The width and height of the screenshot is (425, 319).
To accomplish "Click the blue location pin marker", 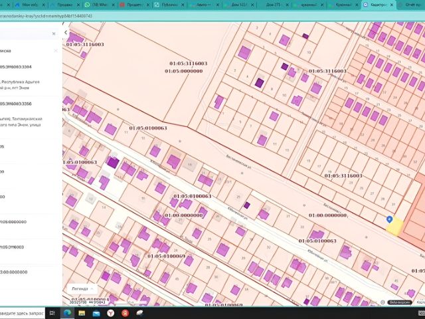I will (390, 219).
